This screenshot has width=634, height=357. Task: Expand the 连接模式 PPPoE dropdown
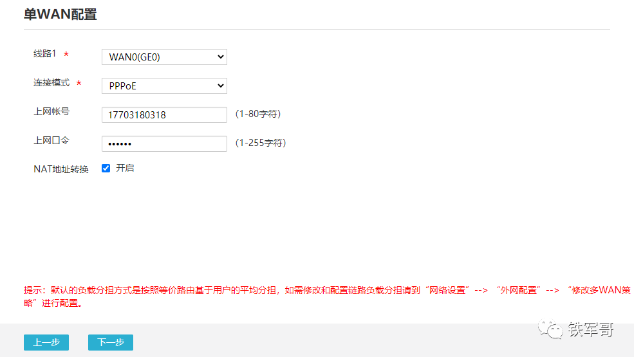point(164,86)
